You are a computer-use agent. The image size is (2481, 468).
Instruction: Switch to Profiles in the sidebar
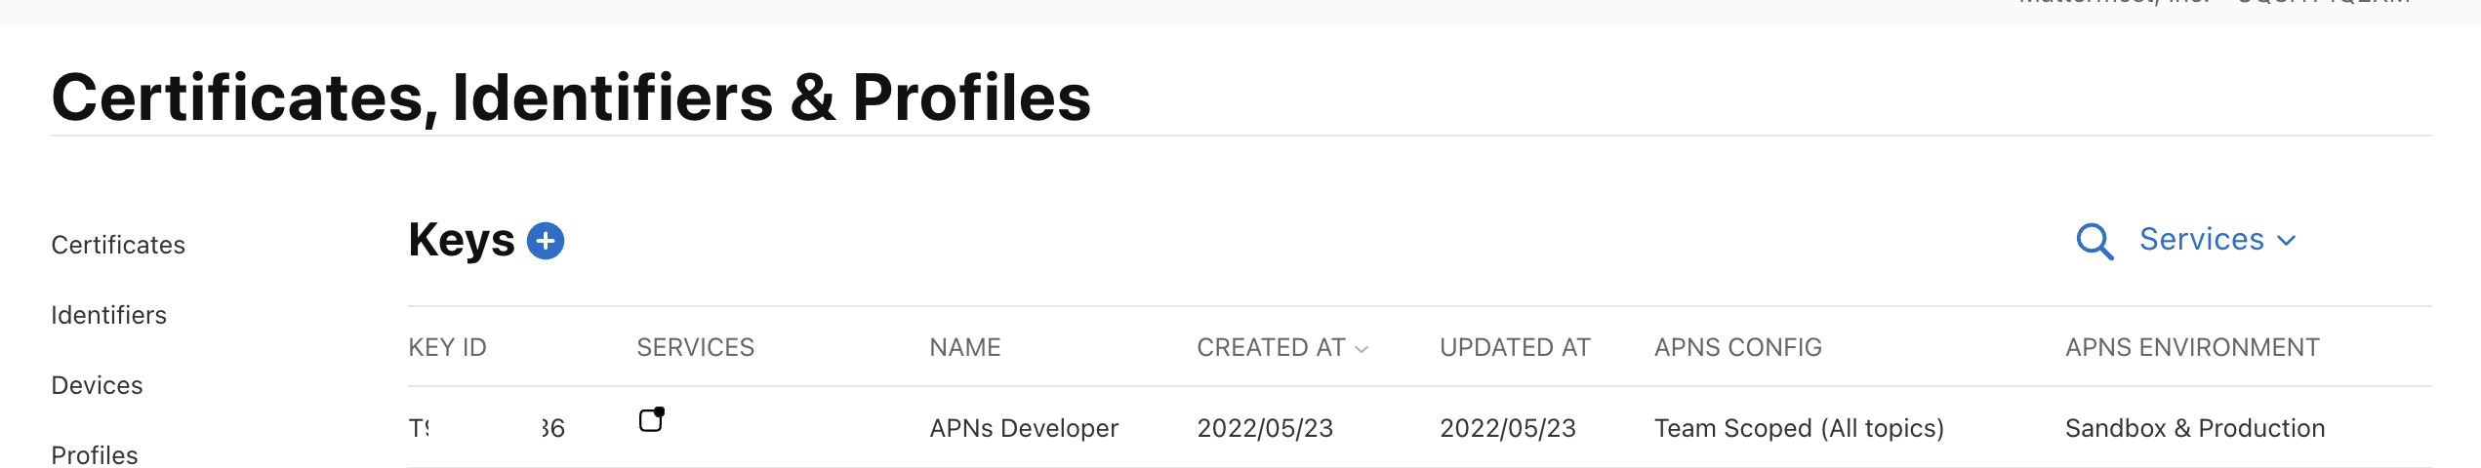pos(95,454)
